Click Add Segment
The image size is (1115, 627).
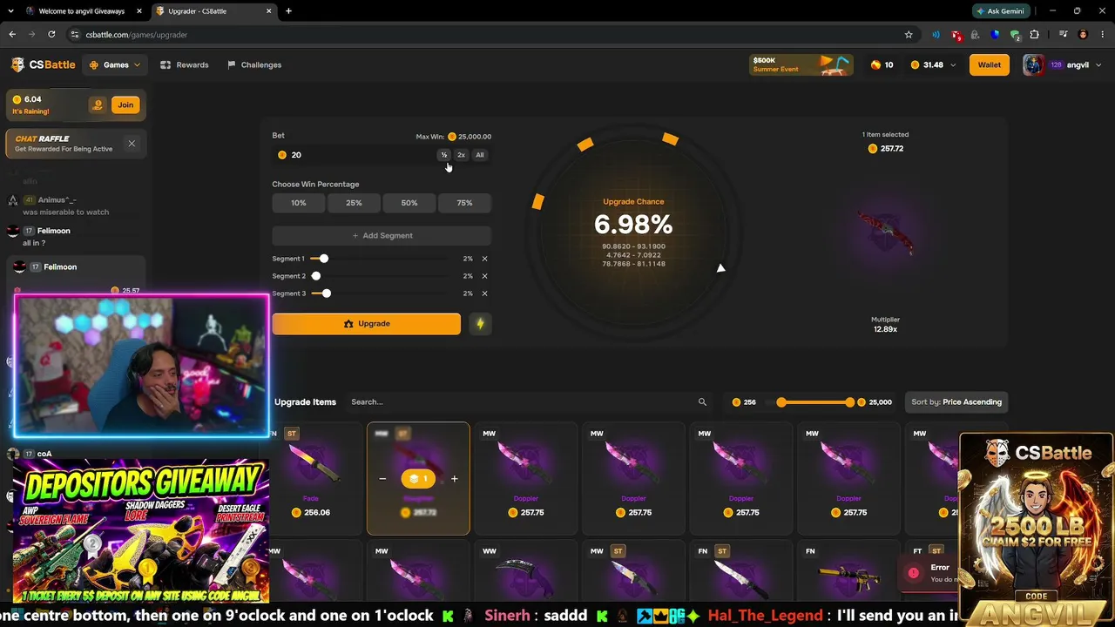click(x=382, y=235)
